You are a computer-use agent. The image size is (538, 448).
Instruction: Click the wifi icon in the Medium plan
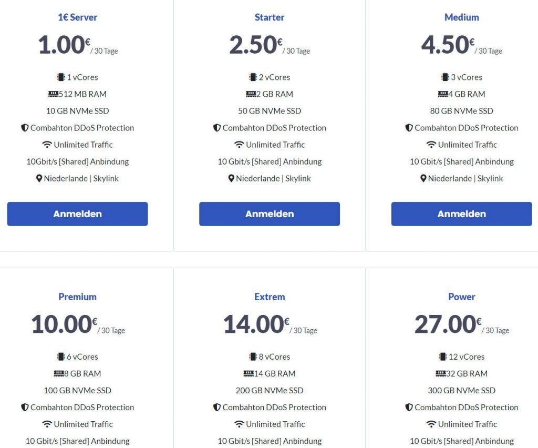[431, 145]
